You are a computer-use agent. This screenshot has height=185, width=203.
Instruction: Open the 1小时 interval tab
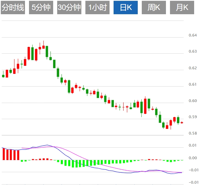tap(97, 7)
